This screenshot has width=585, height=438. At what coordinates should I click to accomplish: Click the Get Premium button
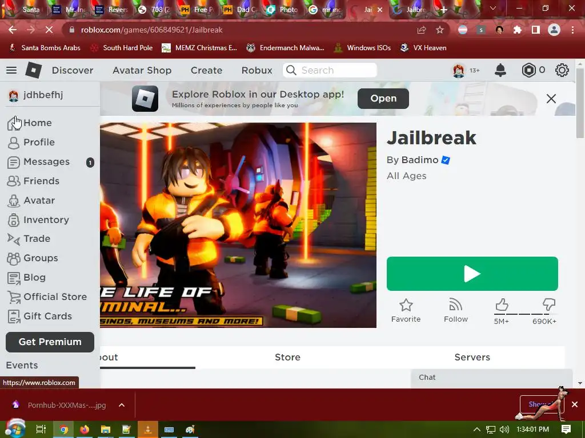50,342
